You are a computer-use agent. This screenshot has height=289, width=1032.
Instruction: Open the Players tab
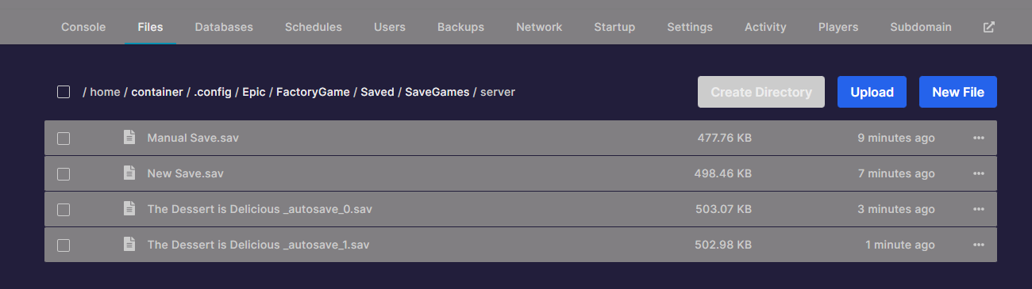[x=838, y=27]
